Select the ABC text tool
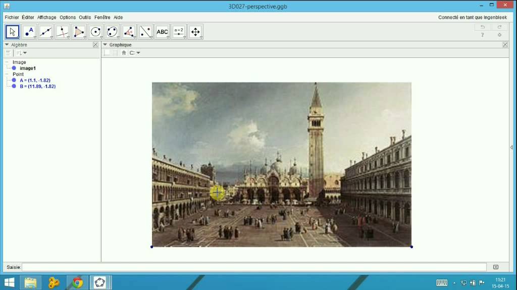The width and height of the screenshot is (517, 290). (162, 32)
